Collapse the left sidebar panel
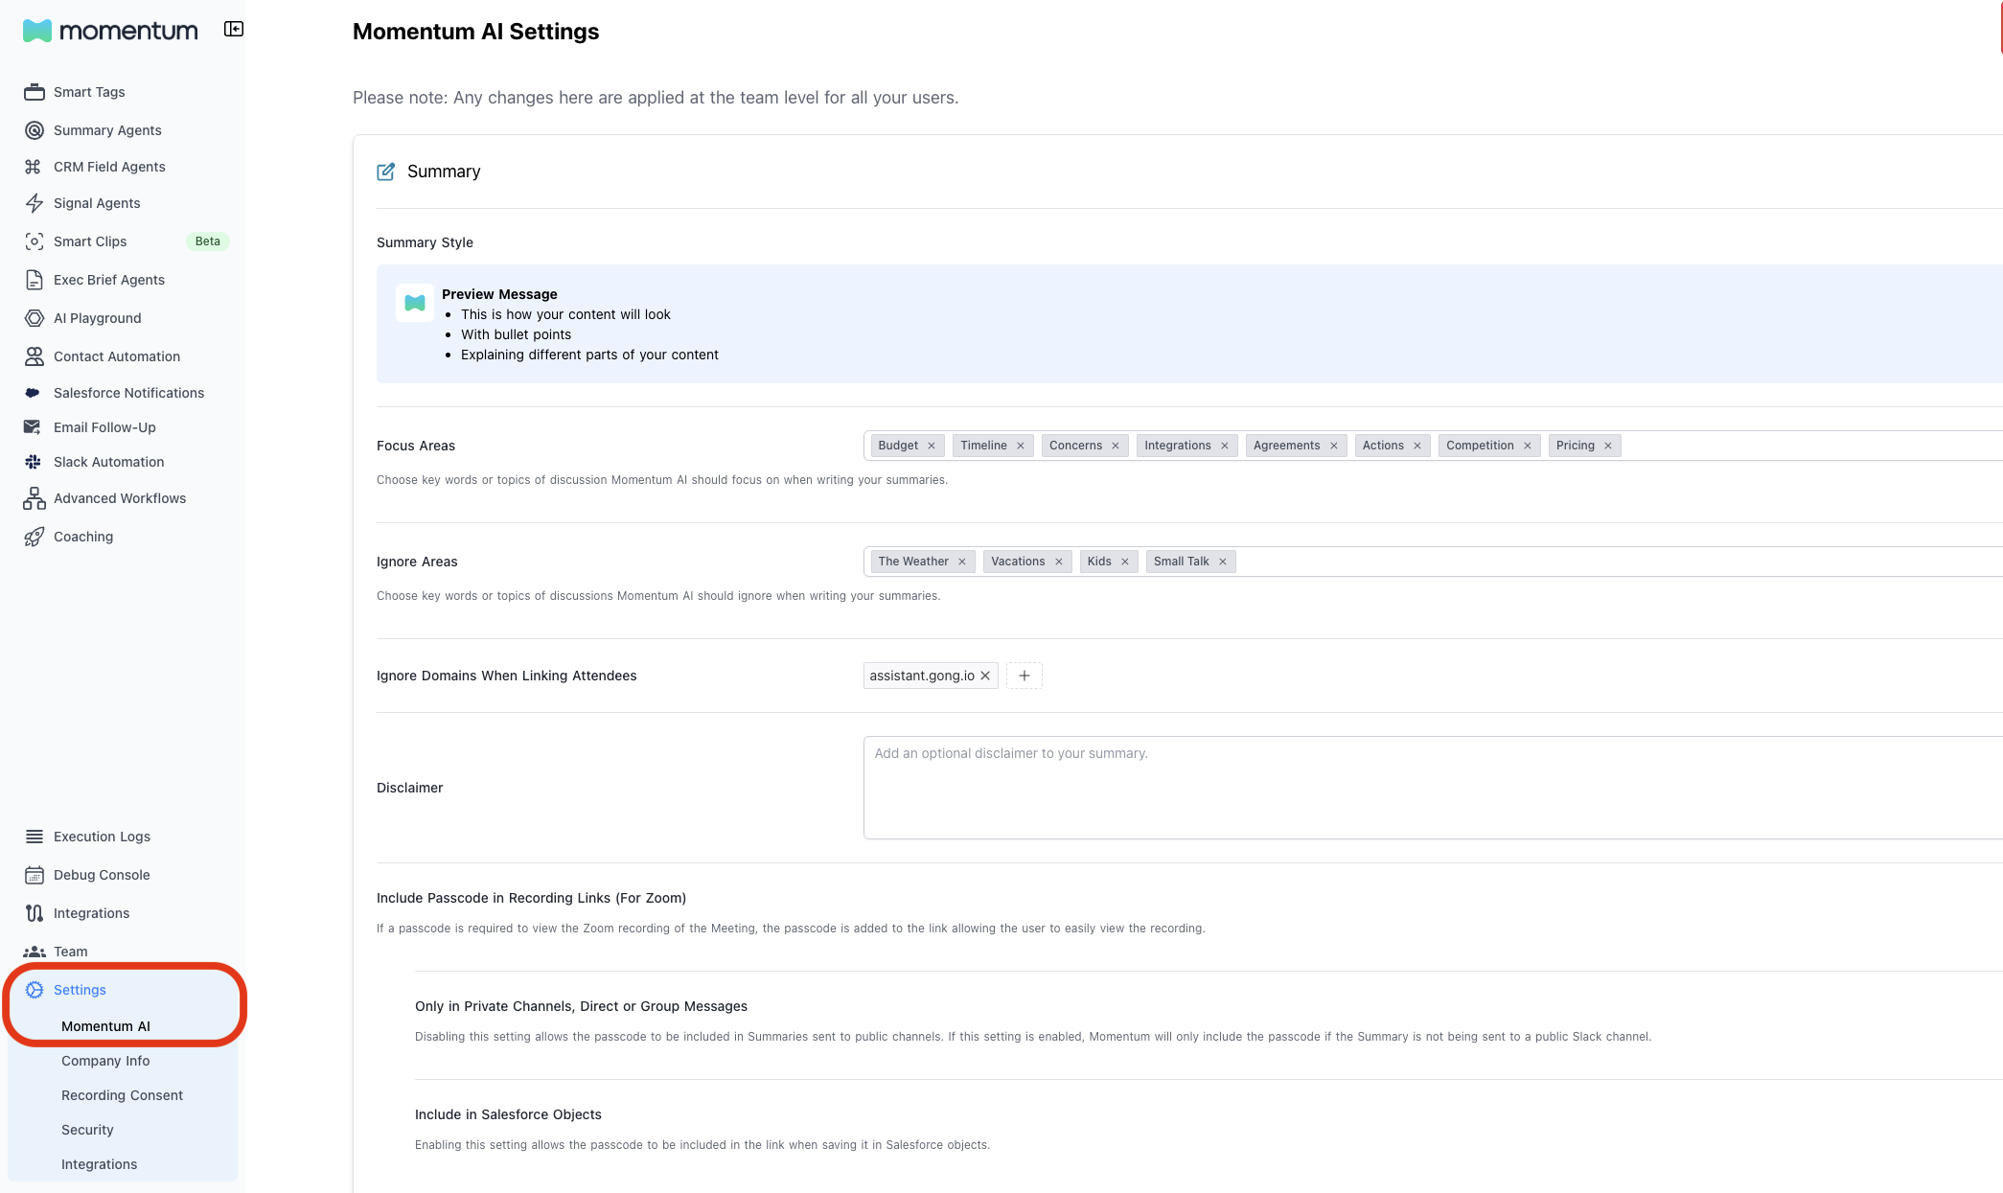The height and width of the screenshot is (1193, 2003). [233, 29]
